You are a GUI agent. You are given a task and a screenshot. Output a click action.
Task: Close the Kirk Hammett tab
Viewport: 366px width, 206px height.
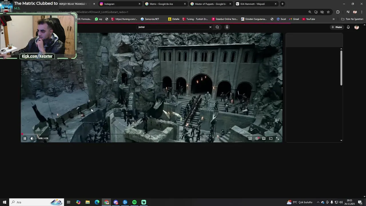[x=276, y=4]
